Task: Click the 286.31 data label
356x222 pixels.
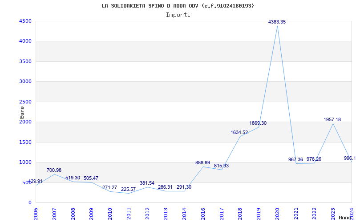Action: [x=165, y=187]
